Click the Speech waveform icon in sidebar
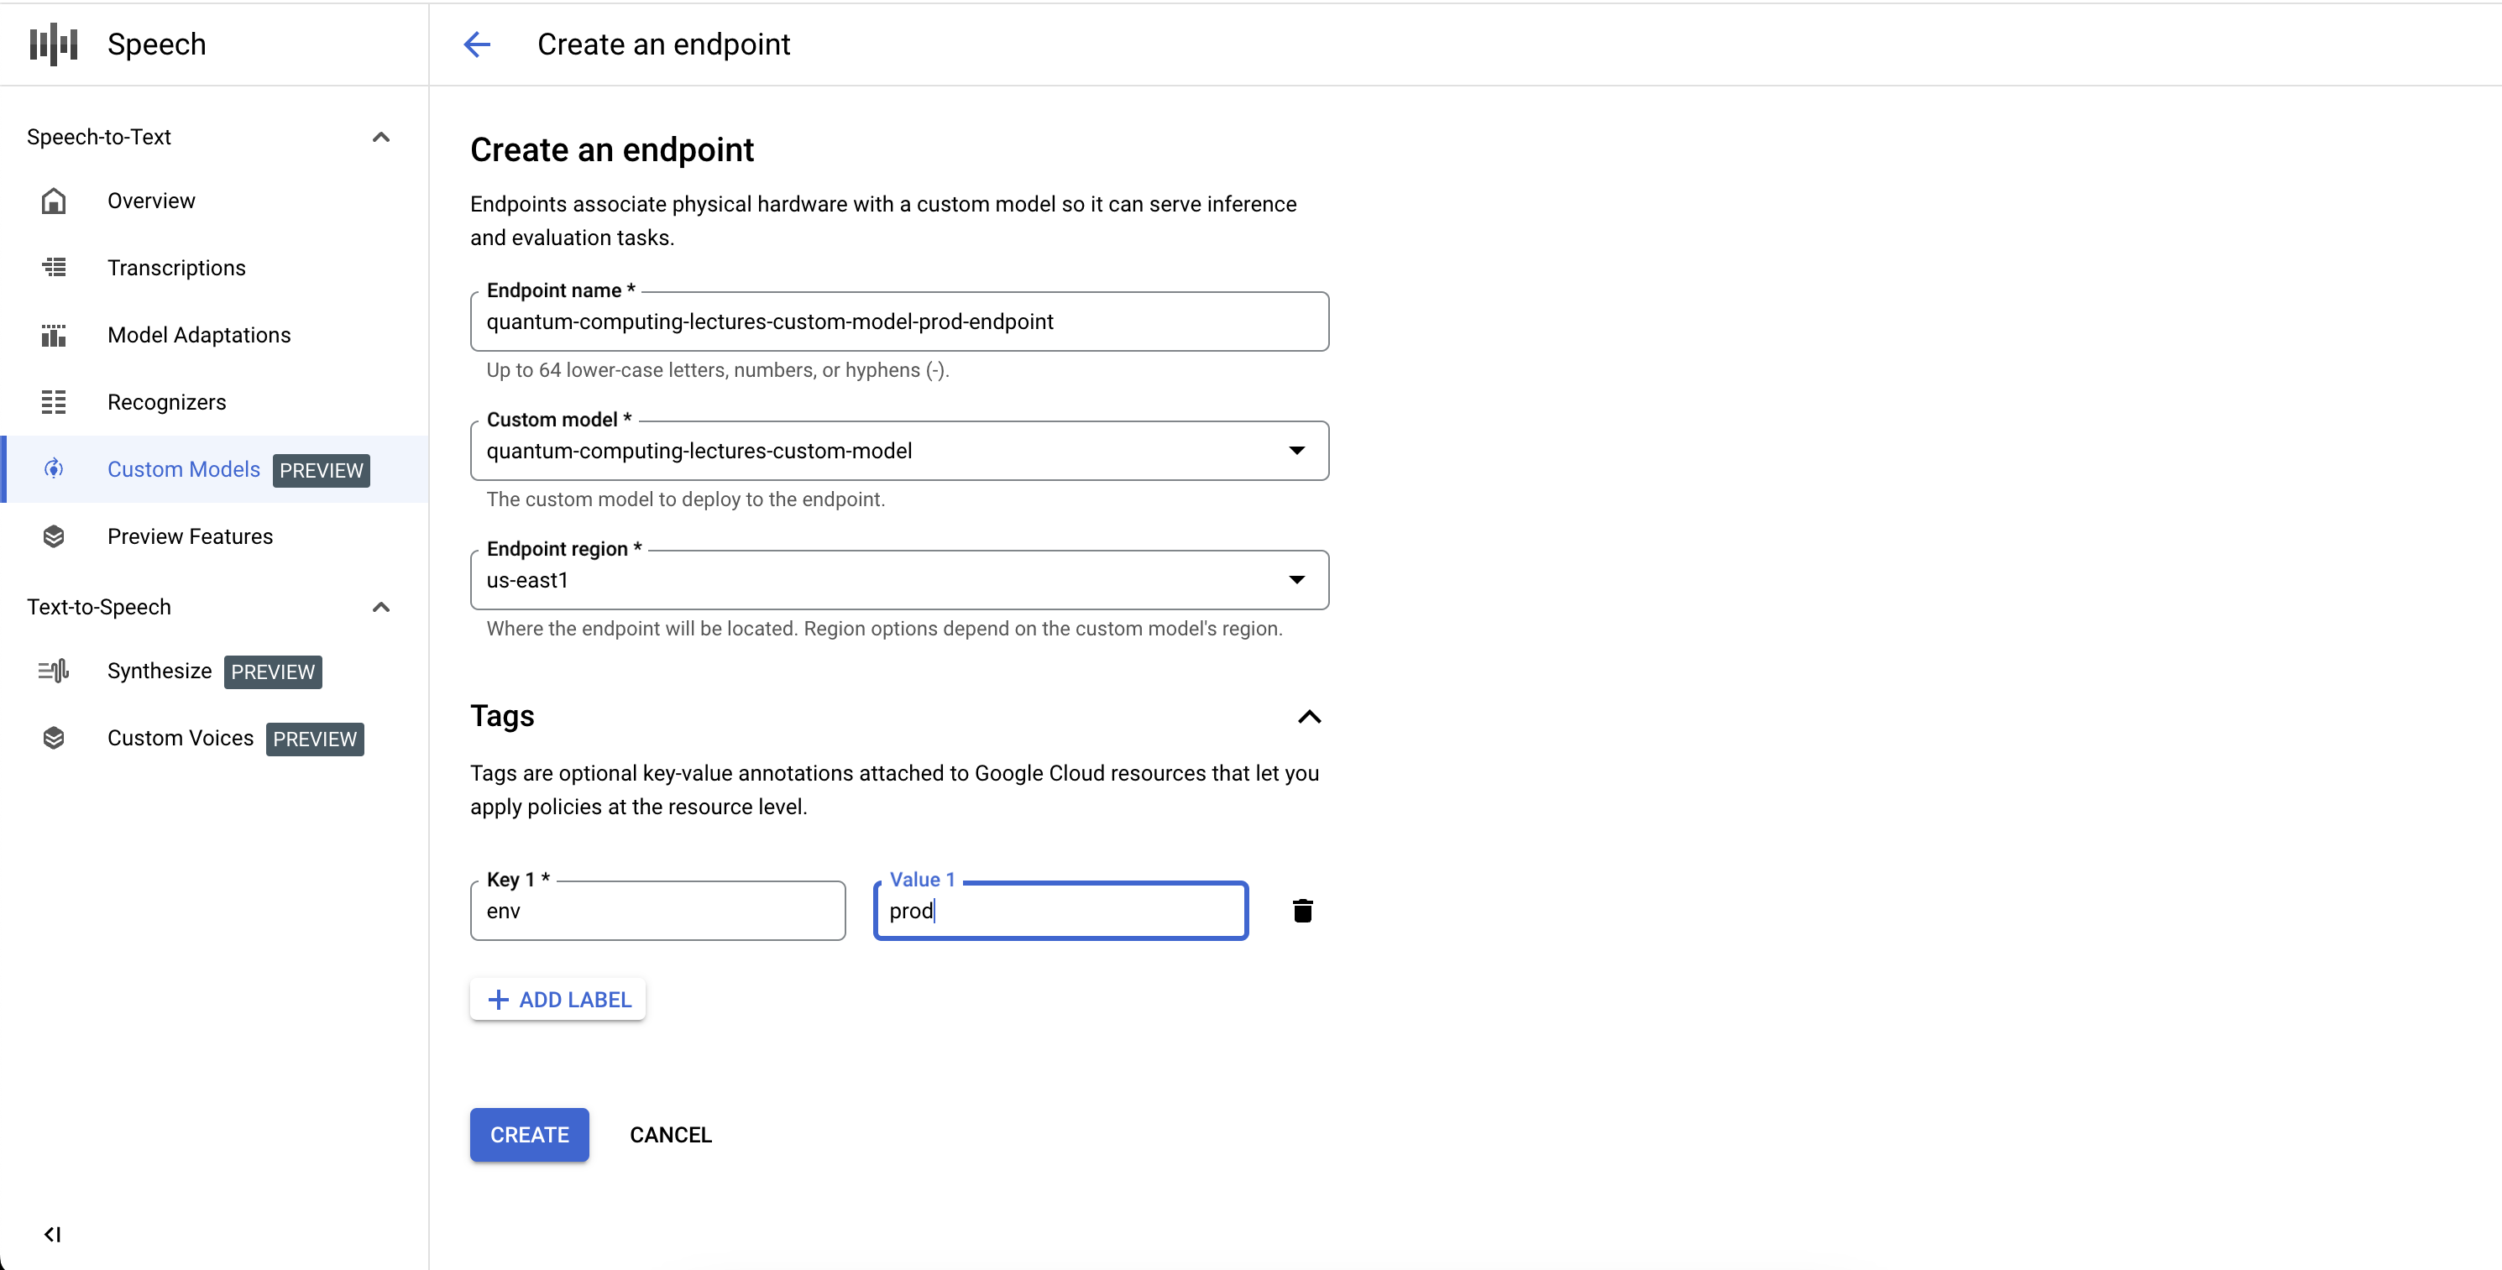 pyautogui.click(x=58, y=44)
